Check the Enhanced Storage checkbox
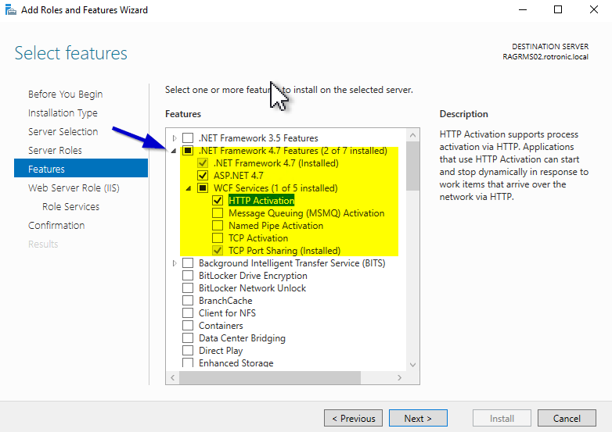 tap(188, 362)
